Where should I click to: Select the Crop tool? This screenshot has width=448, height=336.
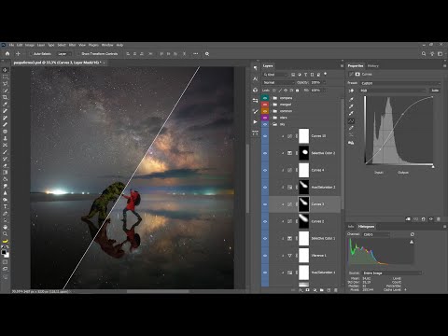click(5, 97)
